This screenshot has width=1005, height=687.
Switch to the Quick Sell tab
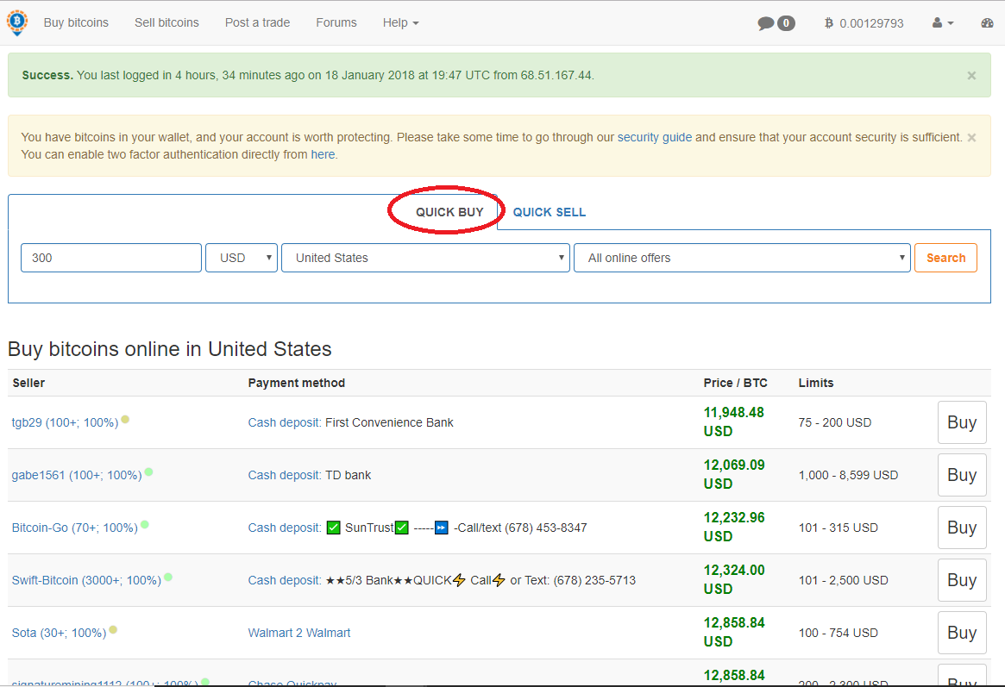click(x=549, y=212)
